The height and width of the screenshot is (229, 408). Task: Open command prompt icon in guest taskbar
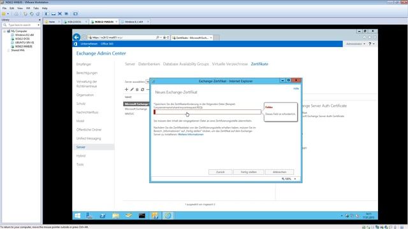click(142, 215)
